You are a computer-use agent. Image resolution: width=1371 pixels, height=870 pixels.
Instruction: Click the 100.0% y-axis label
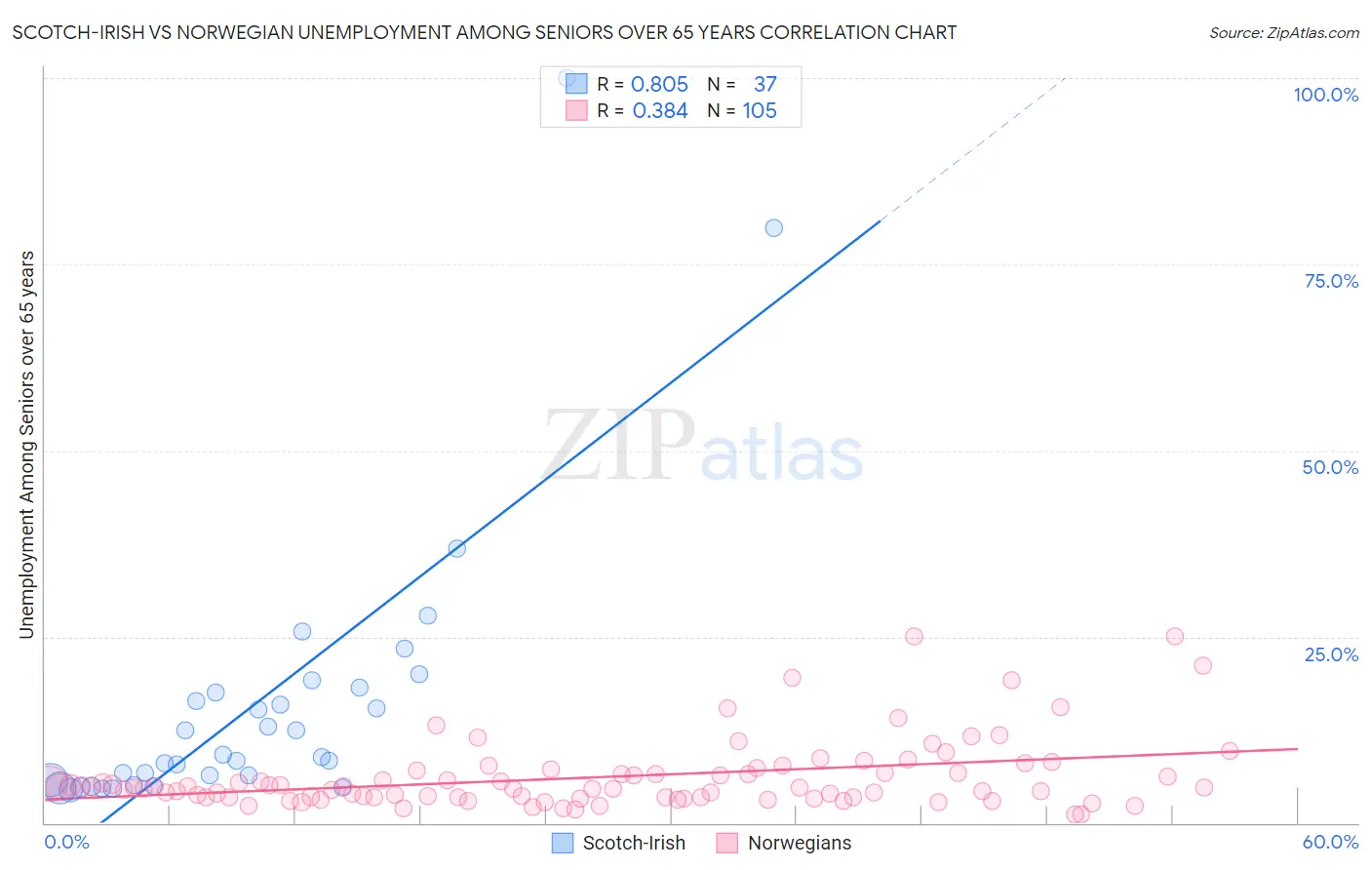click(1326, 95)
